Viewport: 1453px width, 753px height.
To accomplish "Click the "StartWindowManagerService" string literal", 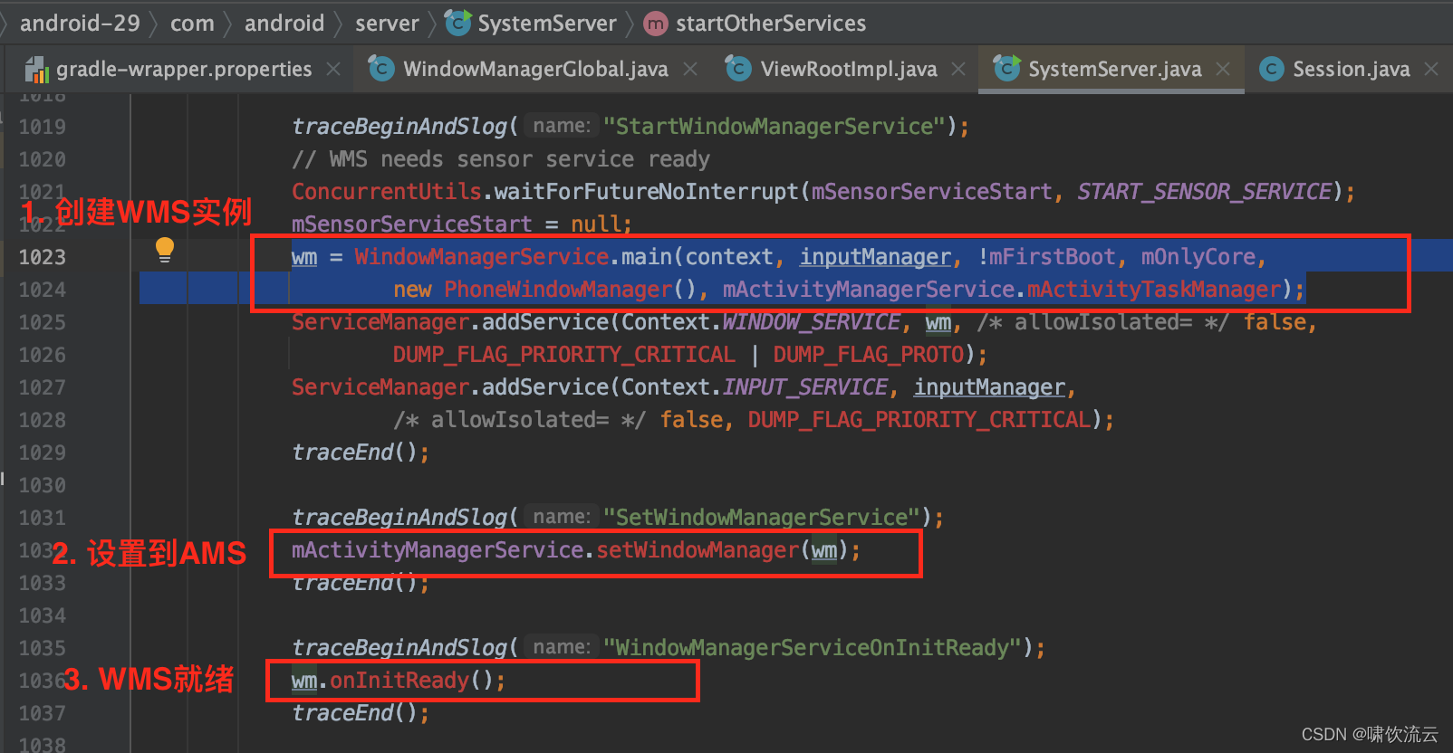I will (775, 127).
